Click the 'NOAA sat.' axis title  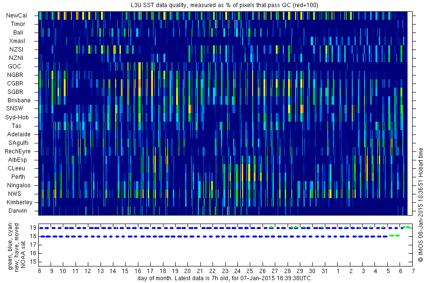23,254
